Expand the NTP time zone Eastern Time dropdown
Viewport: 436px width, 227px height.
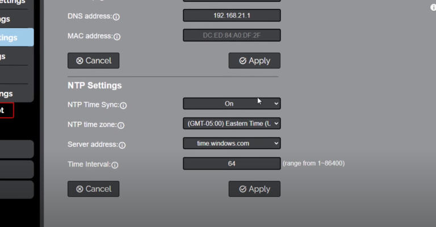[231, 123]
